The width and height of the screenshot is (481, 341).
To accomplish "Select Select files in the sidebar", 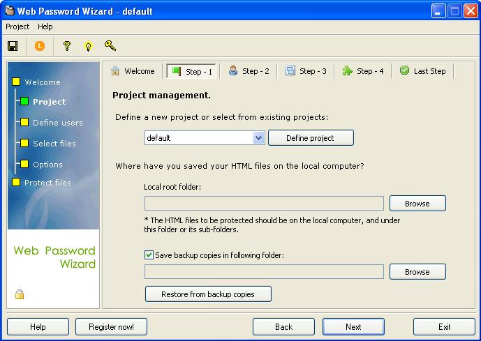I will 54,144.
